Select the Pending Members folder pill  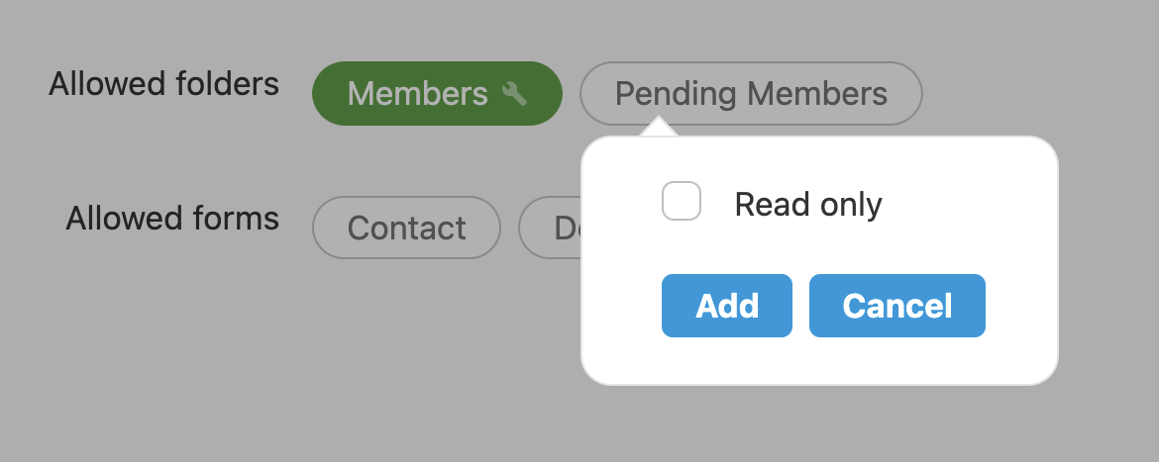tap(751, 94)
